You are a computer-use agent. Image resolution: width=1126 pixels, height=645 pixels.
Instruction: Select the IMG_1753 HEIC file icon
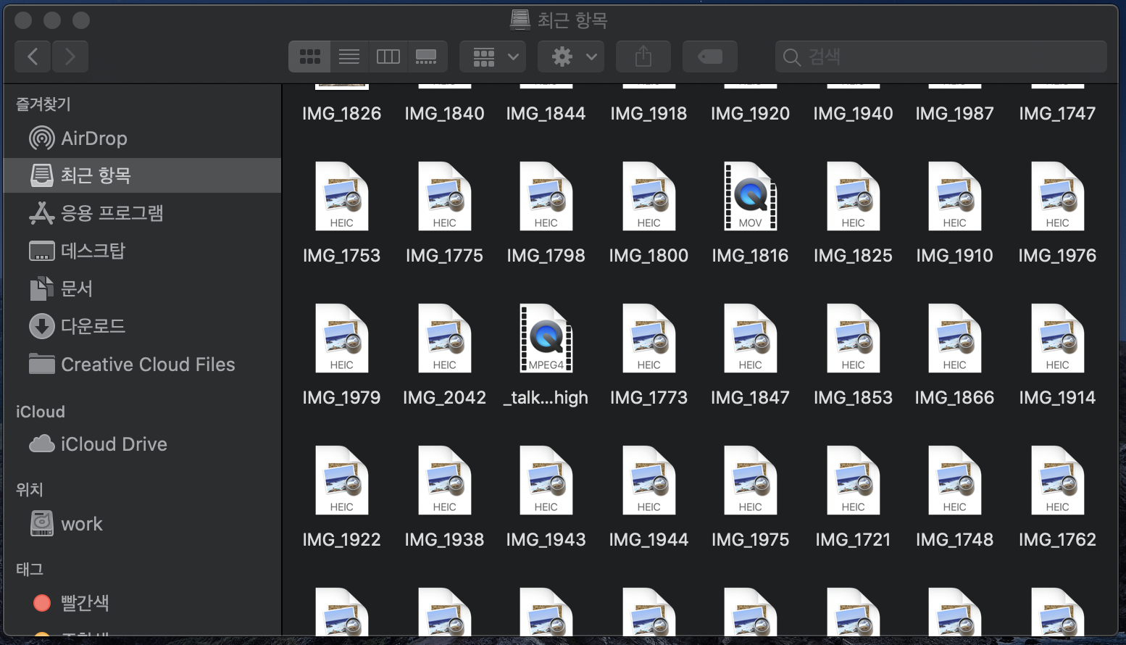(342, 196)
